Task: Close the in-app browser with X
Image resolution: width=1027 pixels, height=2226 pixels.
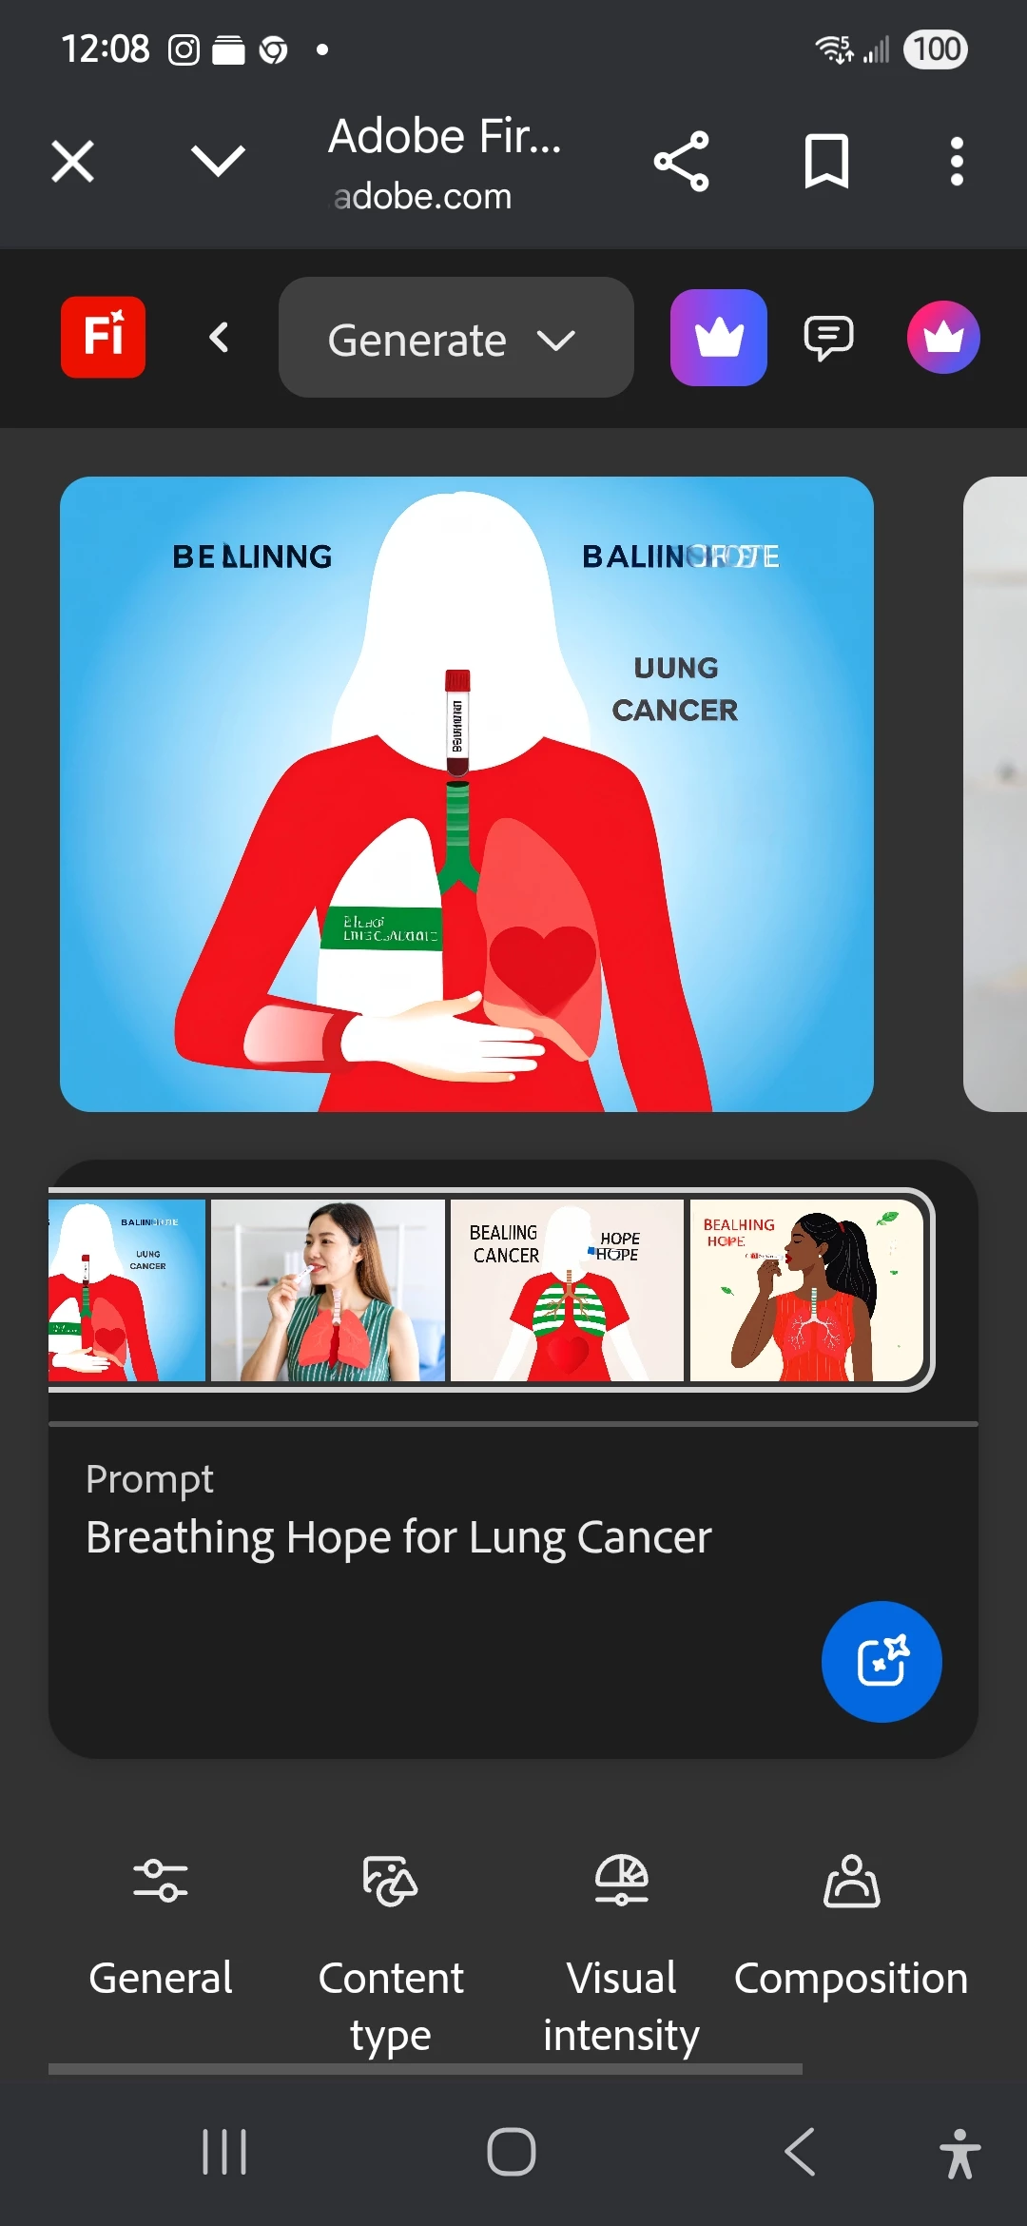Action: [x=72, y=161]
